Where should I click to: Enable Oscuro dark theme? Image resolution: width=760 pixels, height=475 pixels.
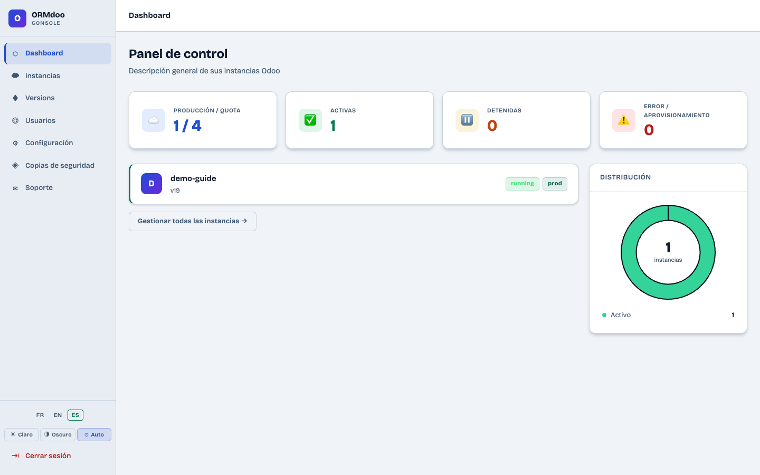point(58,435)
